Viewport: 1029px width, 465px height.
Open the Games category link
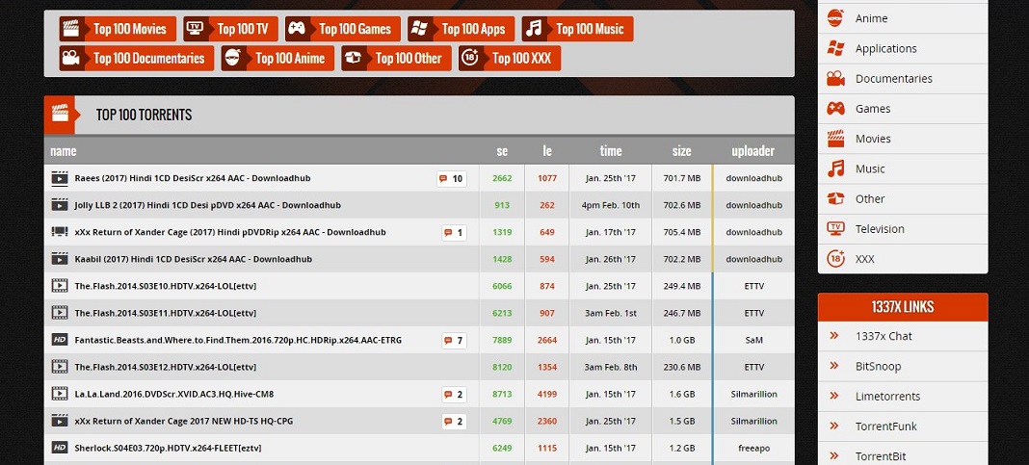(872, 109)
